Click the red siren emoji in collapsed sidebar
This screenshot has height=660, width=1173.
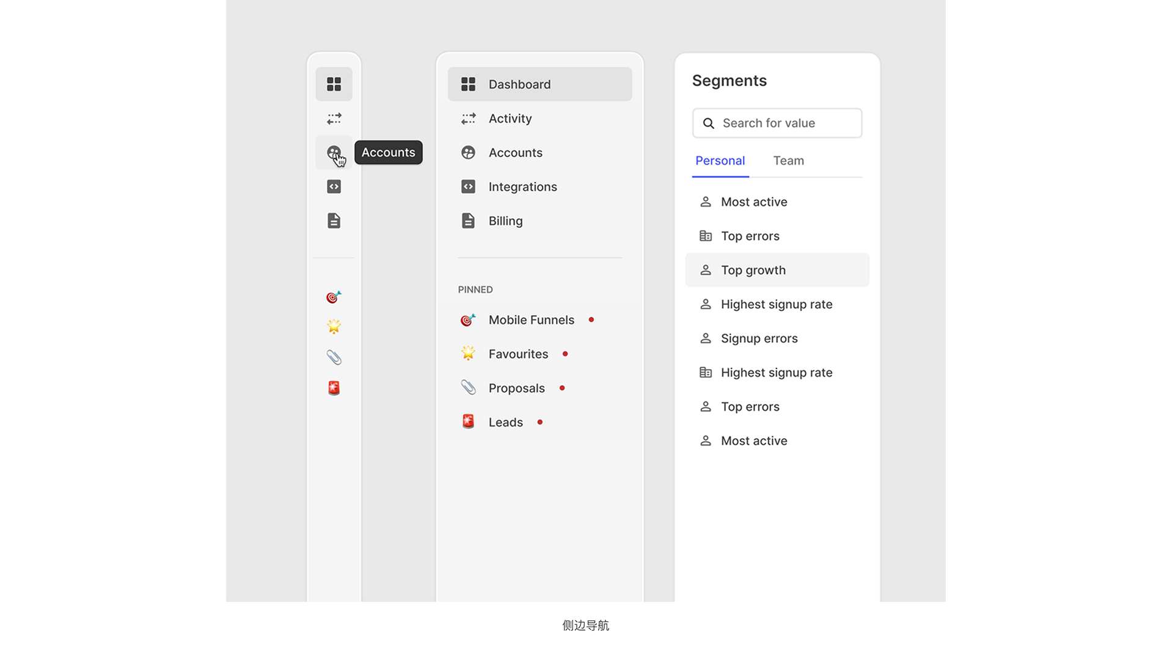point(334,388)
